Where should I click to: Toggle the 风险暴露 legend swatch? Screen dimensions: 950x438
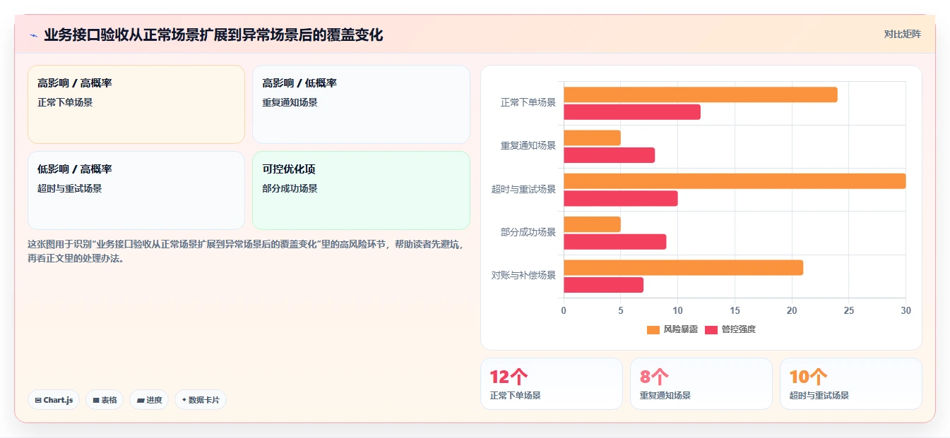(653, 329)
